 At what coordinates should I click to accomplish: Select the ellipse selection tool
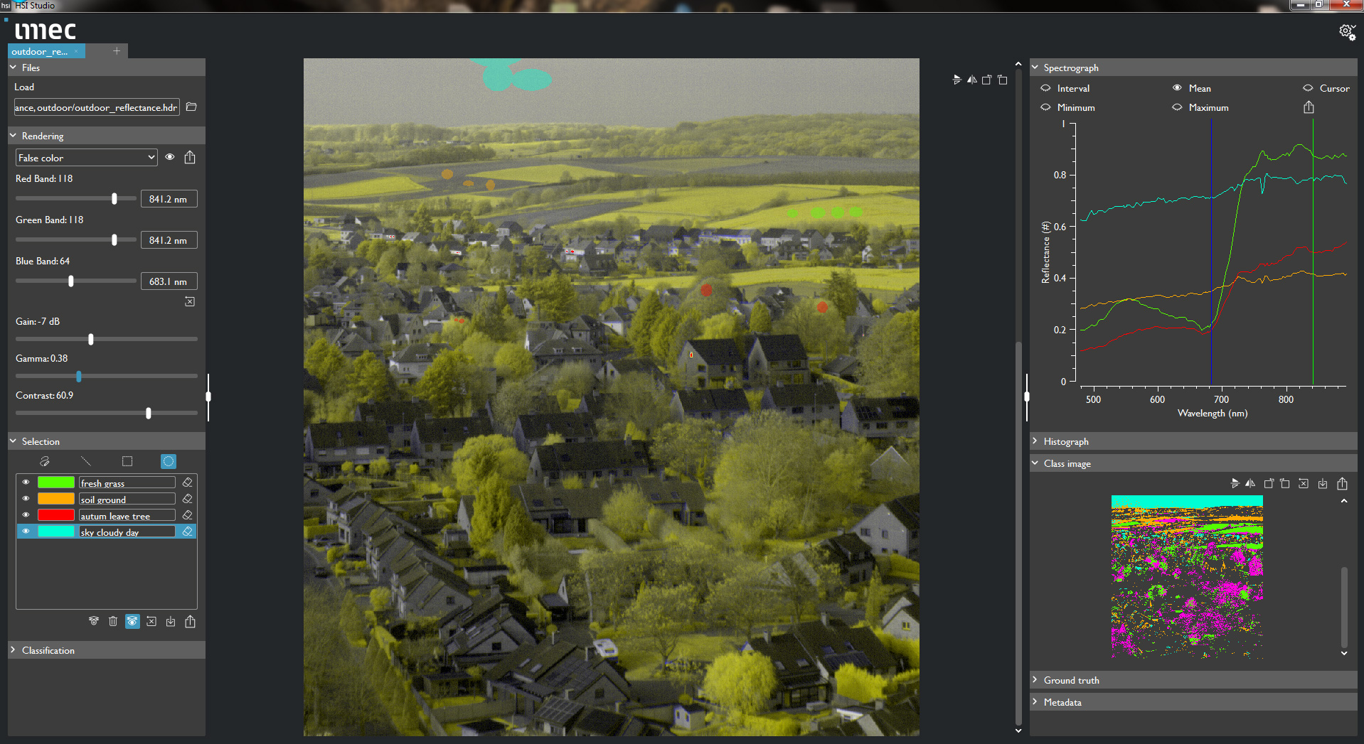[168, 461]
